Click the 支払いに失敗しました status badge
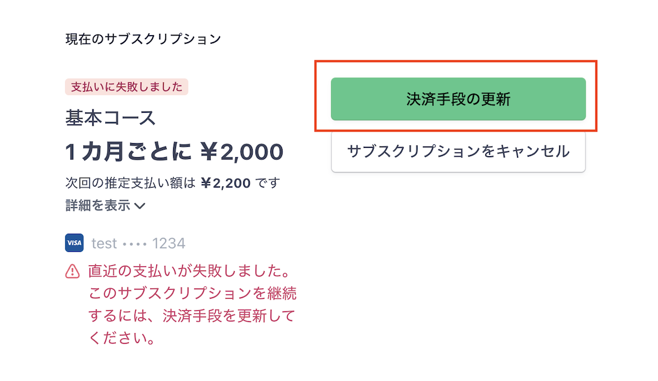Screen dimensions: 658x381 [x=126, y=86]
